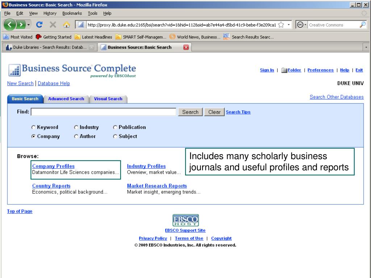Go back with the green Back arrow

(9, 25)
